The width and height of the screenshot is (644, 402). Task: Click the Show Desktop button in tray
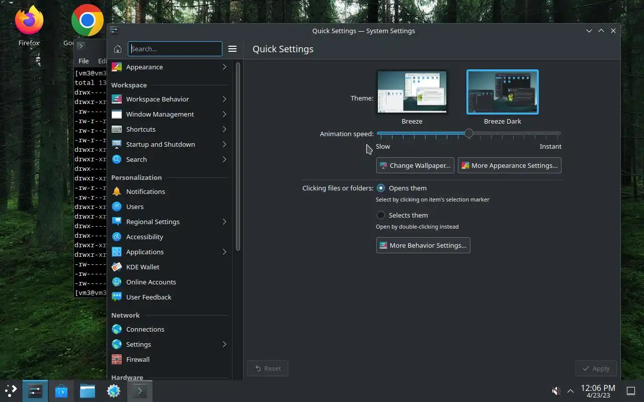pos(630,391)
